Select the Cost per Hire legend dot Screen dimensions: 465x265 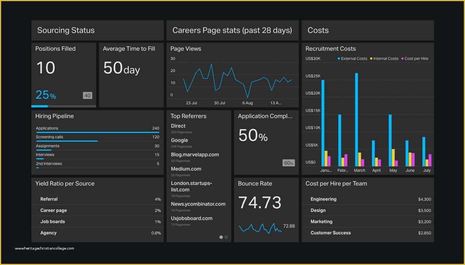pos(403,59)
